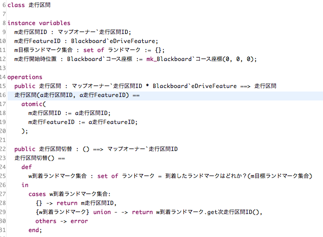
Task: Click 'get次走行区間ID()' method call on line 29
Action: (233, 212)
